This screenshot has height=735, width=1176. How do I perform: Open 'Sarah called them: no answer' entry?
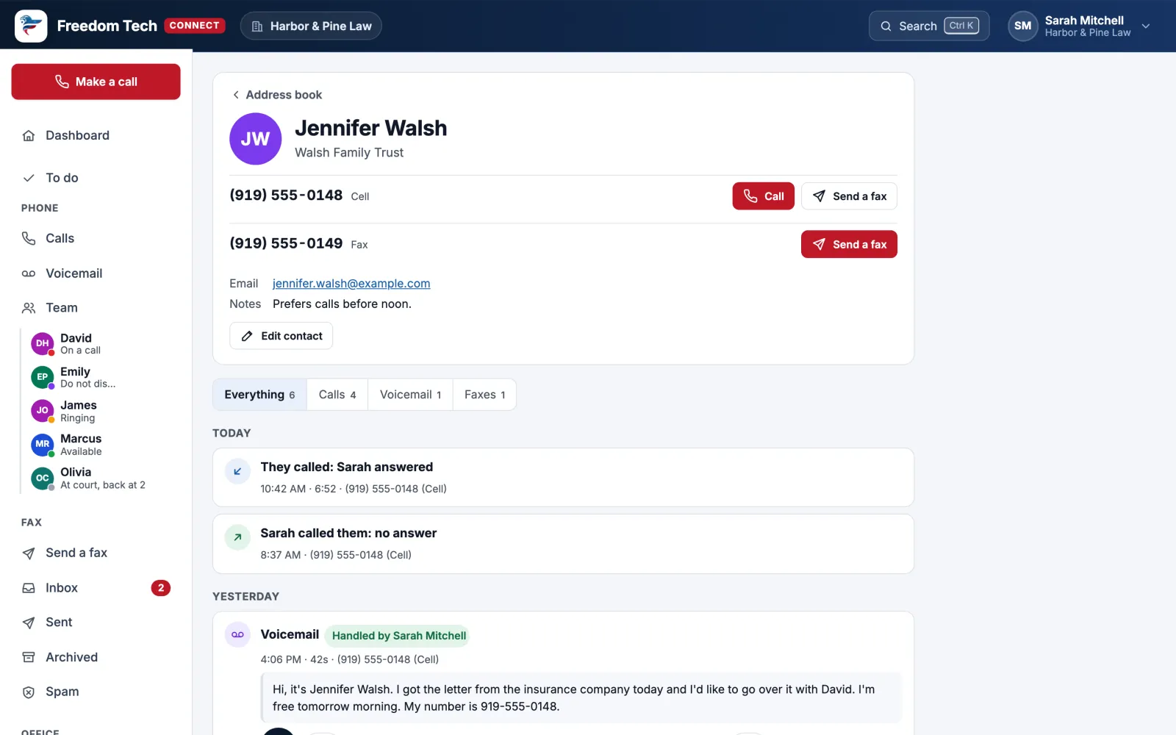coord(563,544)
